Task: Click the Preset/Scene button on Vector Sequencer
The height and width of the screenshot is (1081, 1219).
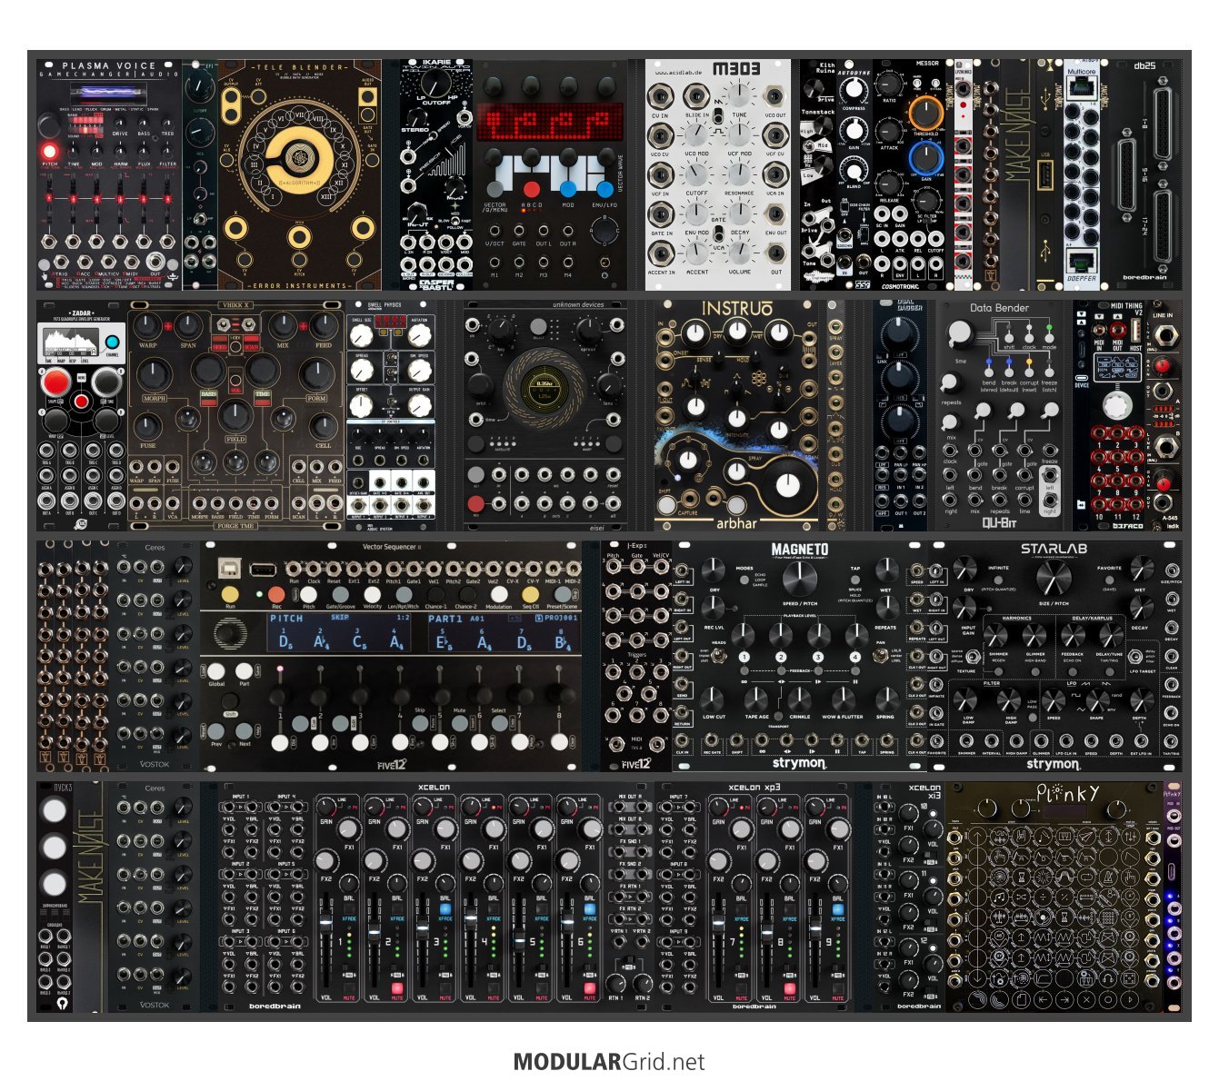Action: pos(562,595)
